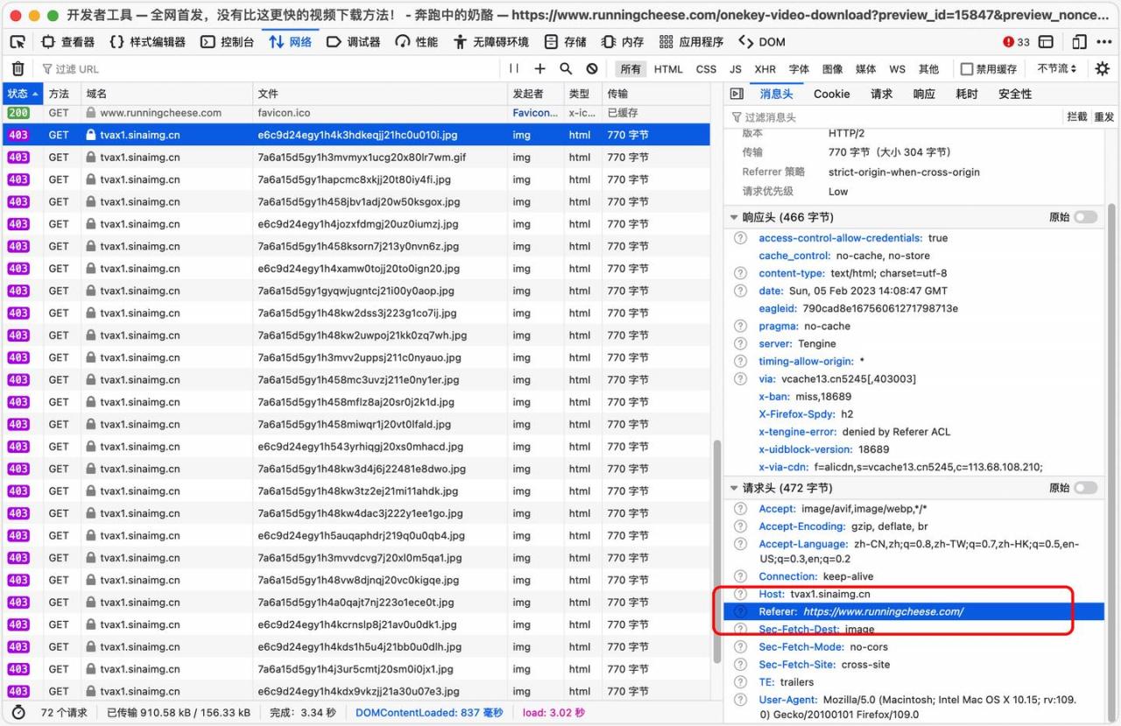Filter requests by XHR
Screen dimensions: 1121x726
click(765, 69)
